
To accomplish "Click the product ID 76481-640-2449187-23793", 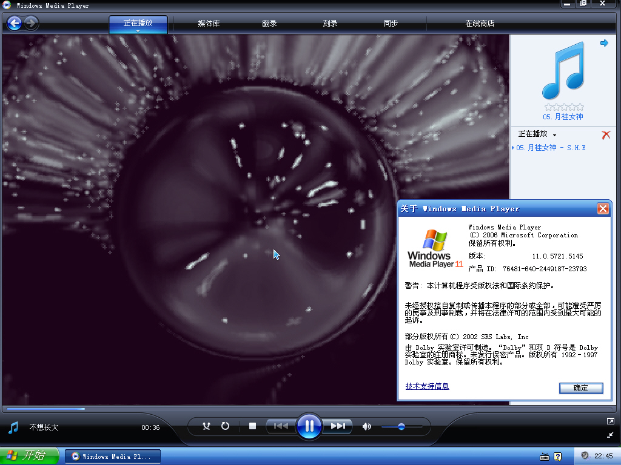I will (x=545, y=269).
